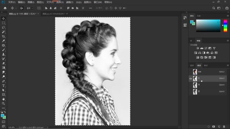230x129 pixels.
Task: Open the extra tools ellipsis in the toolbox
Action: pos(3,108)
